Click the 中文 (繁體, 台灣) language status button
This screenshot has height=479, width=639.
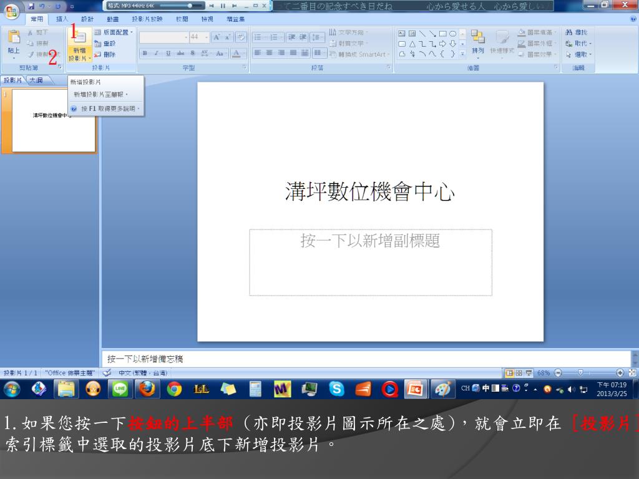point(143,373)
